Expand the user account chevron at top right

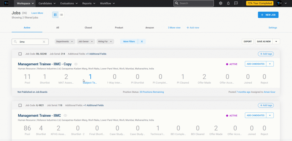[286, 3]
